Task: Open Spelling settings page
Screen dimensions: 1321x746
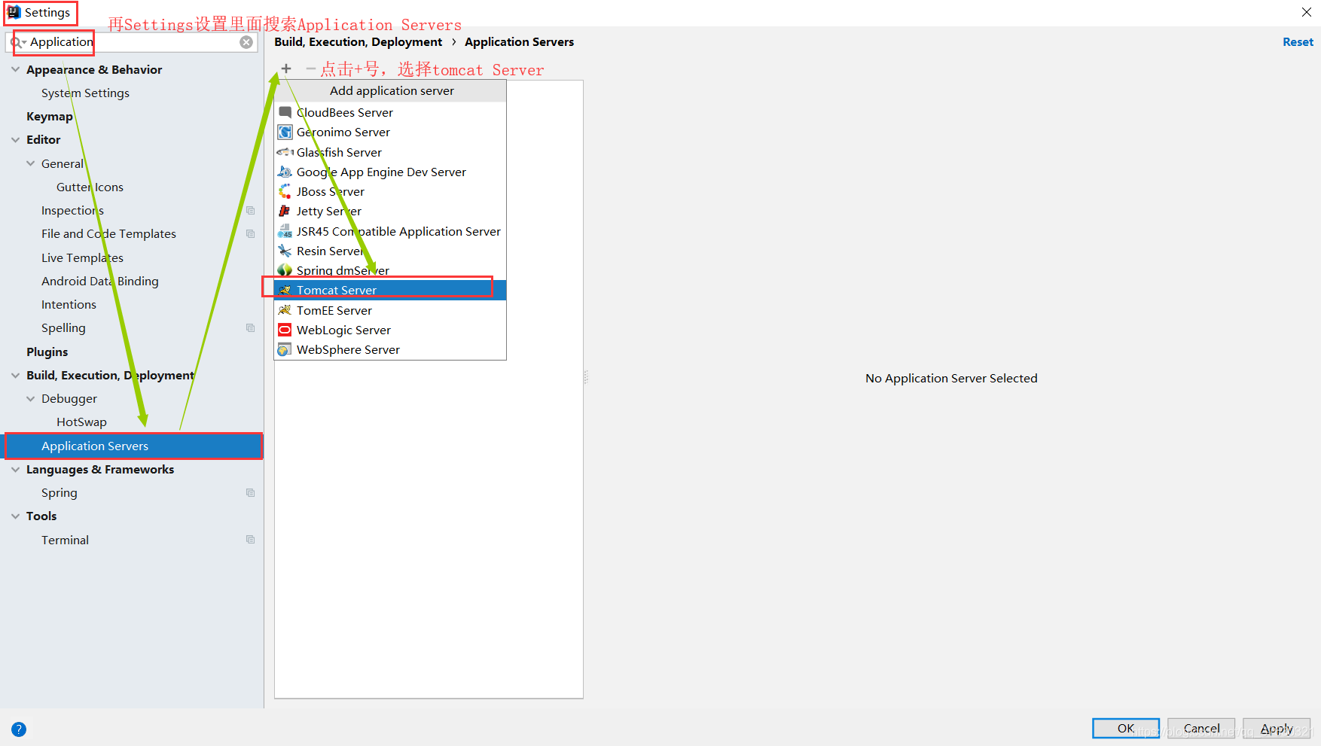Action: (x=63, y=327)
